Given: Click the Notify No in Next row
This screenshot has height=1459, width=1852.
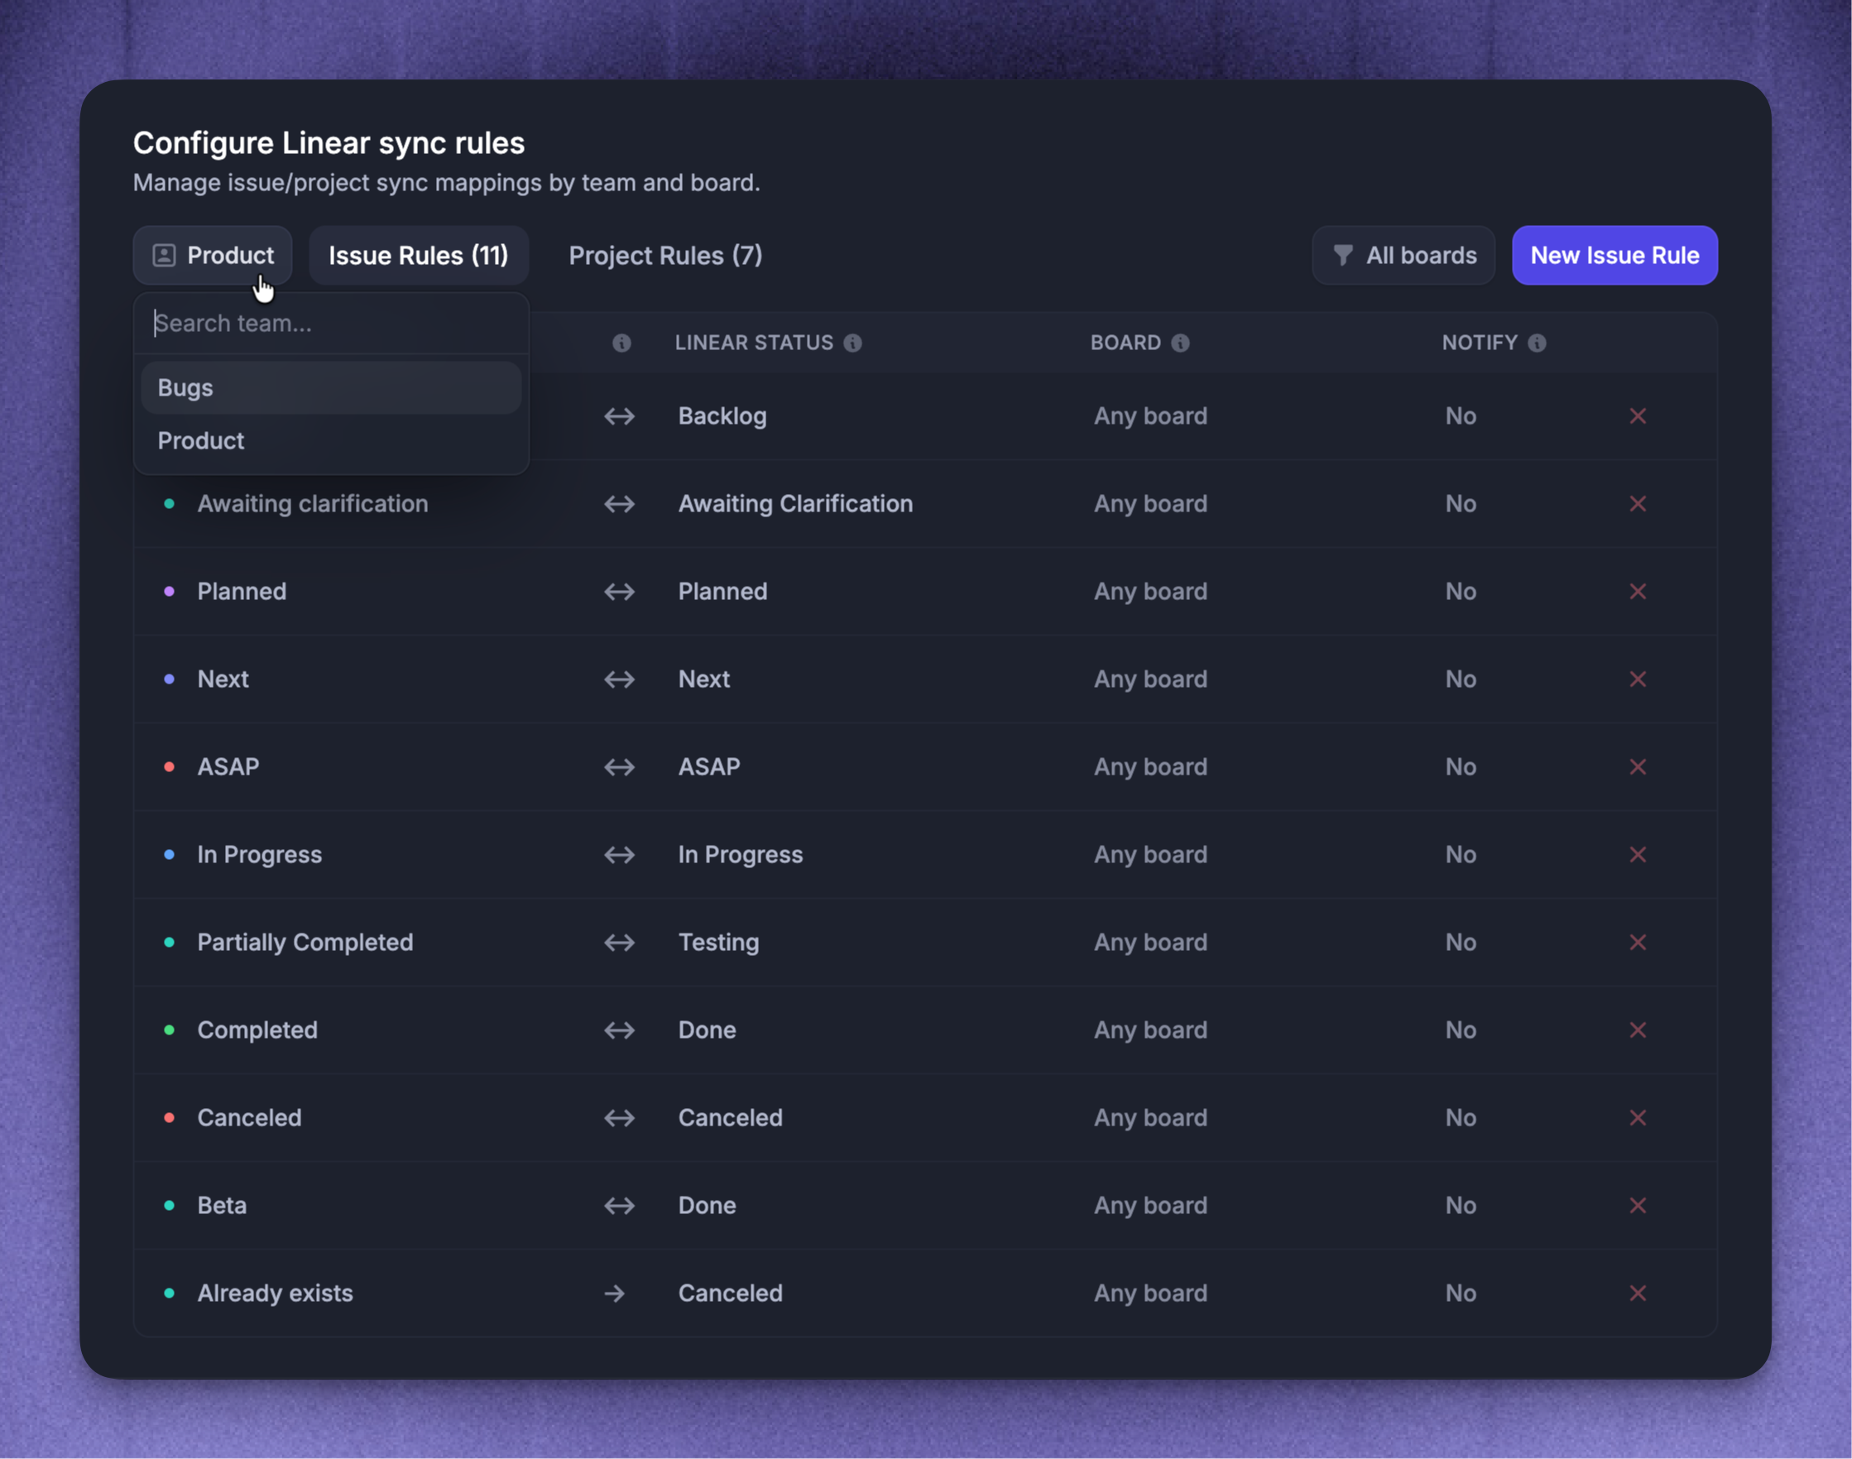Looking at the screenshot, I should (x=1461, y=679).
